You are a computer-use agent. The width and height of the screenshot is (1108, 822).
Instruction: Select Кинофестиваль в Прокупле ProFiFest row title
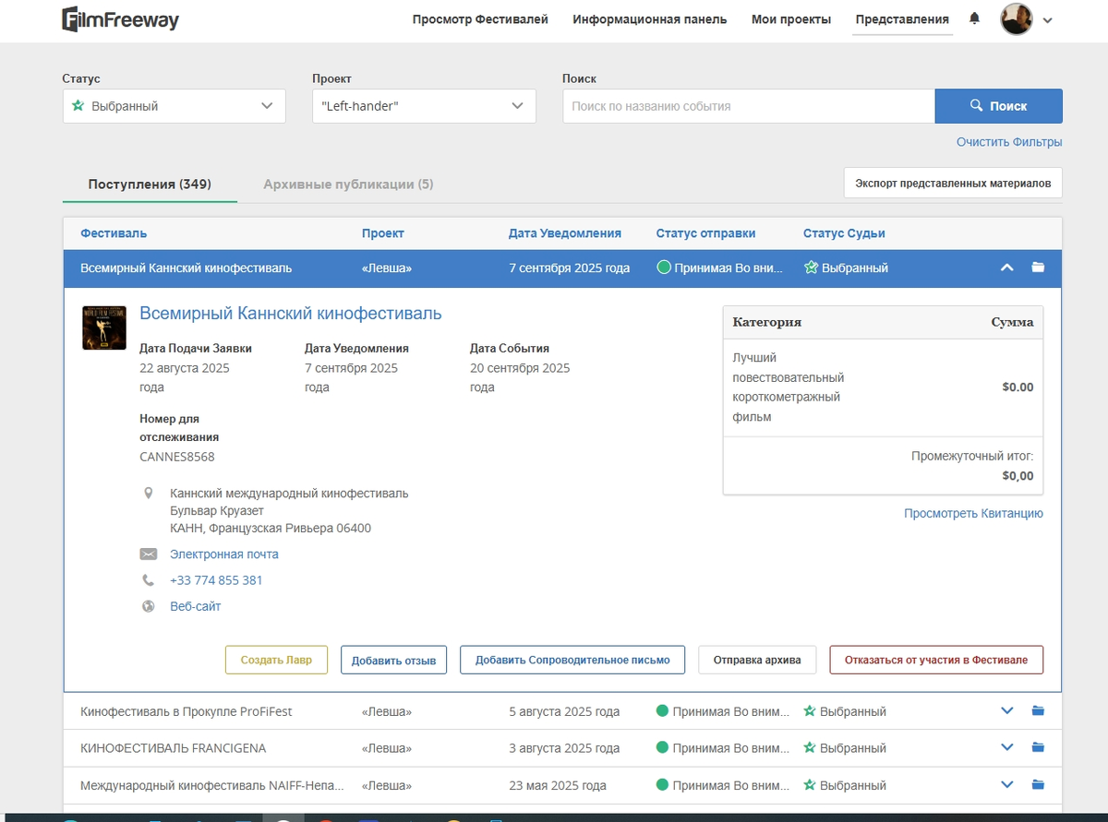click(187, 711)
